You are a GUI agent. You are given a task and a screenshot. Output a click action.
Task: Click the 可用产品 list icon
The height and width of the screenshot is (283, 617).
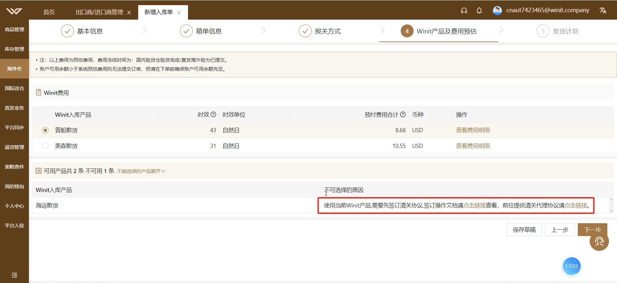pyautogui.click(x=39, y=171)
